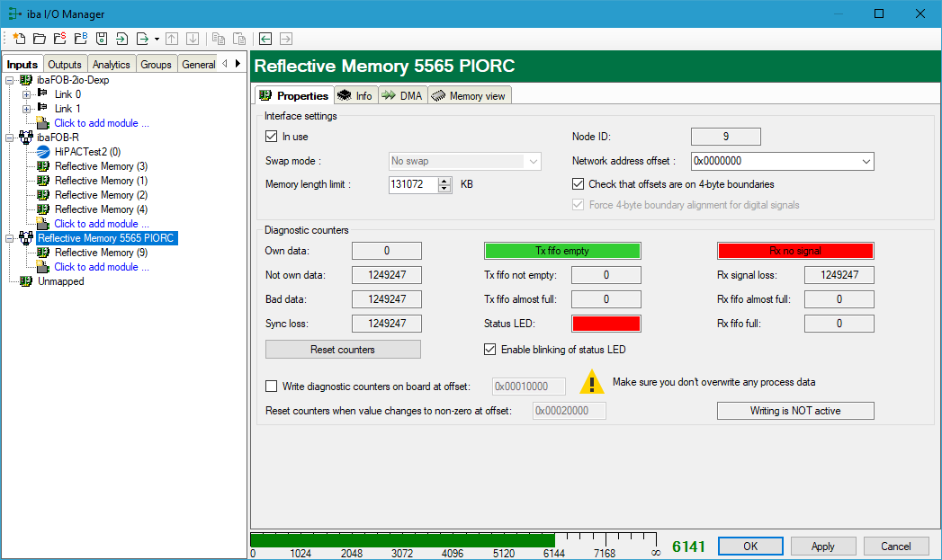942x560 pixels.
Task: Open the Network address offset dropdown
Action: click(866, 162)
